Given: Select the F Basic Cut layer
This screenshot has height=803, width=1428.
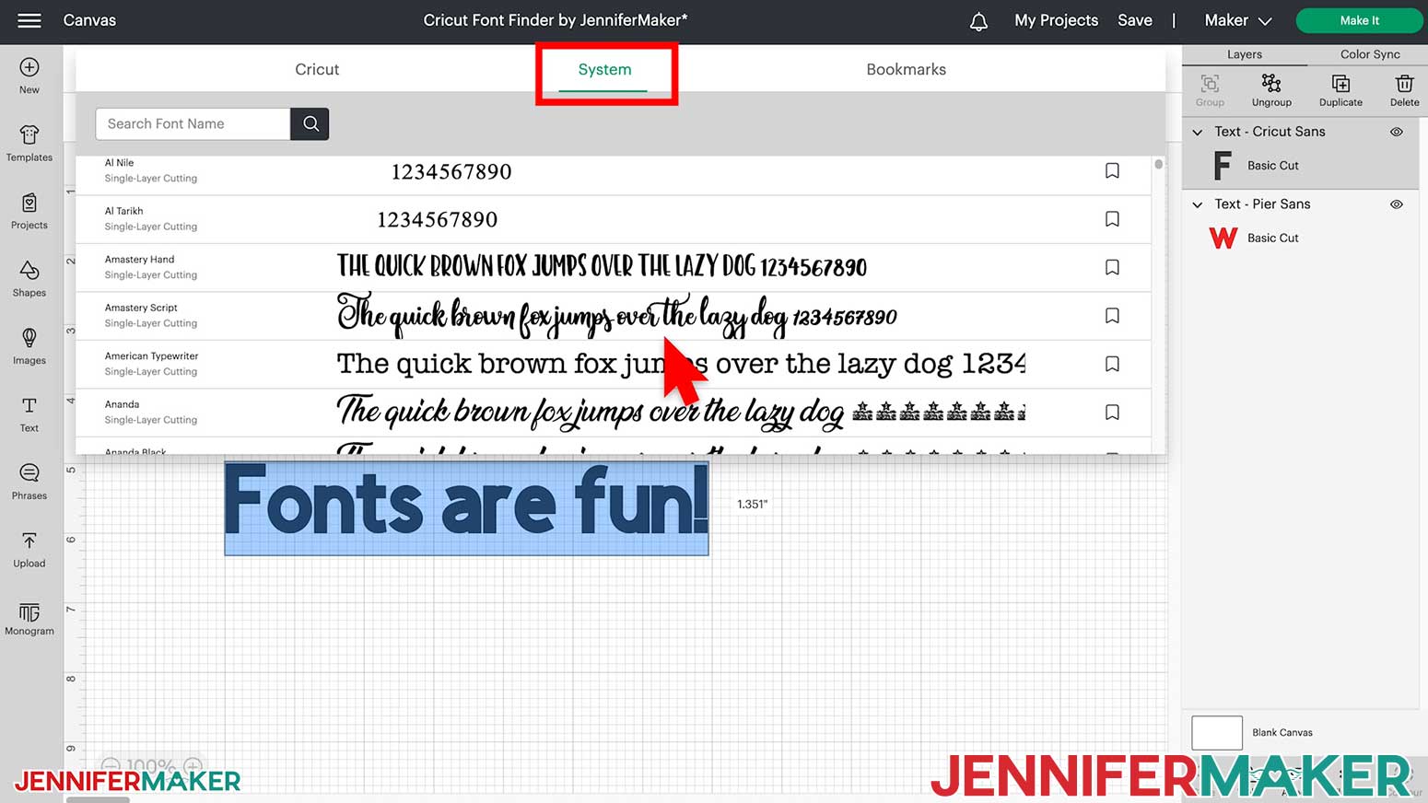Looking at the screenshot, I should (1300, 166).
